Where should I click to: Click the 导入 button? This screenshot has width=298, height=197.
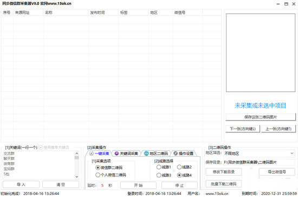pos(21,185)
